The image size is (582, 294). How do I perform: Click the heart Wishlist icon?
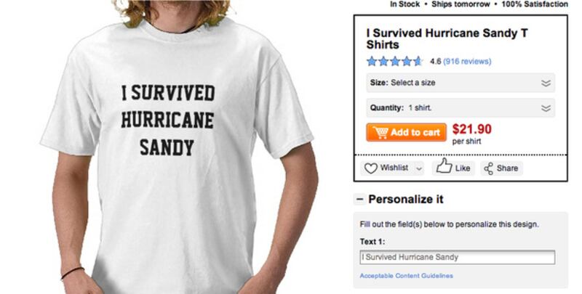pos(371,168)
